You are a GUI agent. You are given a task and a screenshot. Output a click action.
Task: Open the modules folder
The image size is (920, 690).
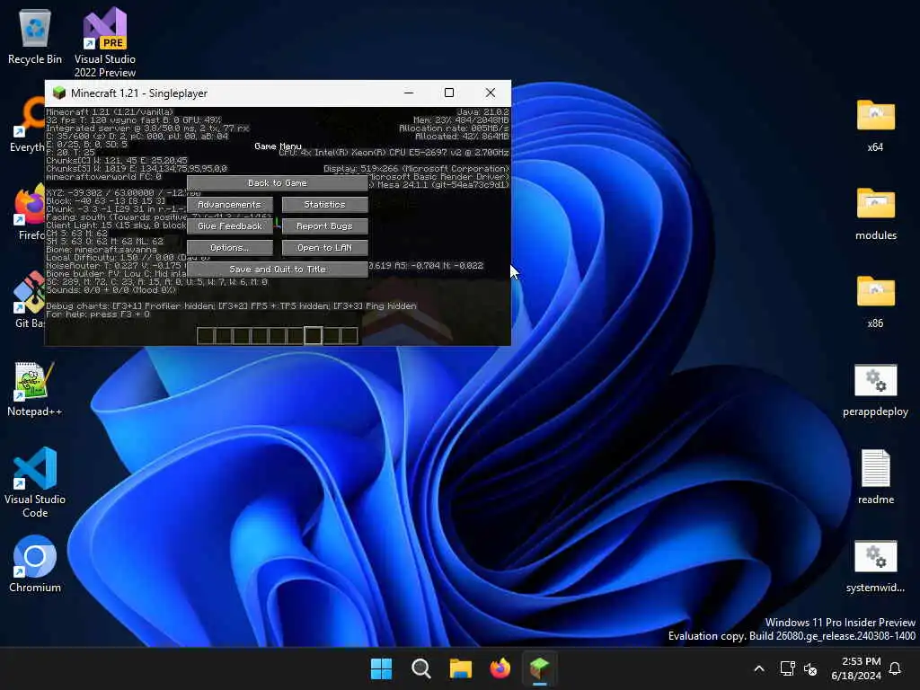[875, 213]
